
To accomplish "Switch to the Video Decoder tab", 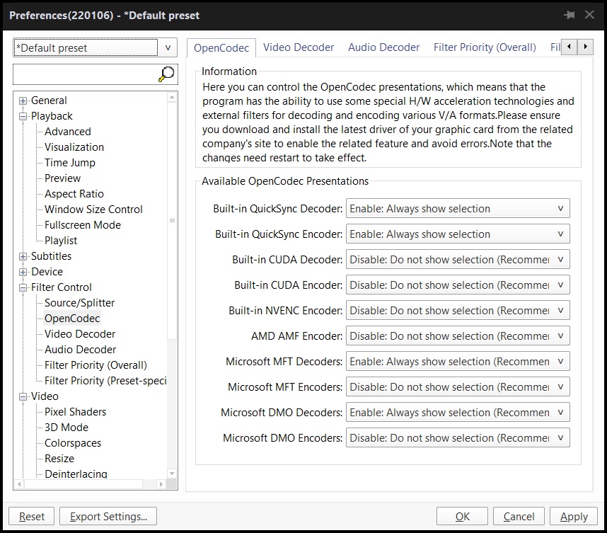I will pos(298,47).
